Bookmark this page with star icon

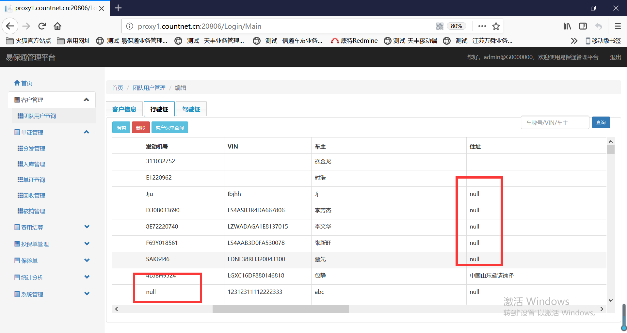click(496, 26)
